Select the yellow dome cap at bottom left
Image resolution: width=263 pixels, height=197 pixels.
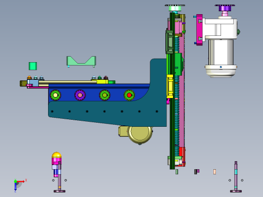[57, 155]
